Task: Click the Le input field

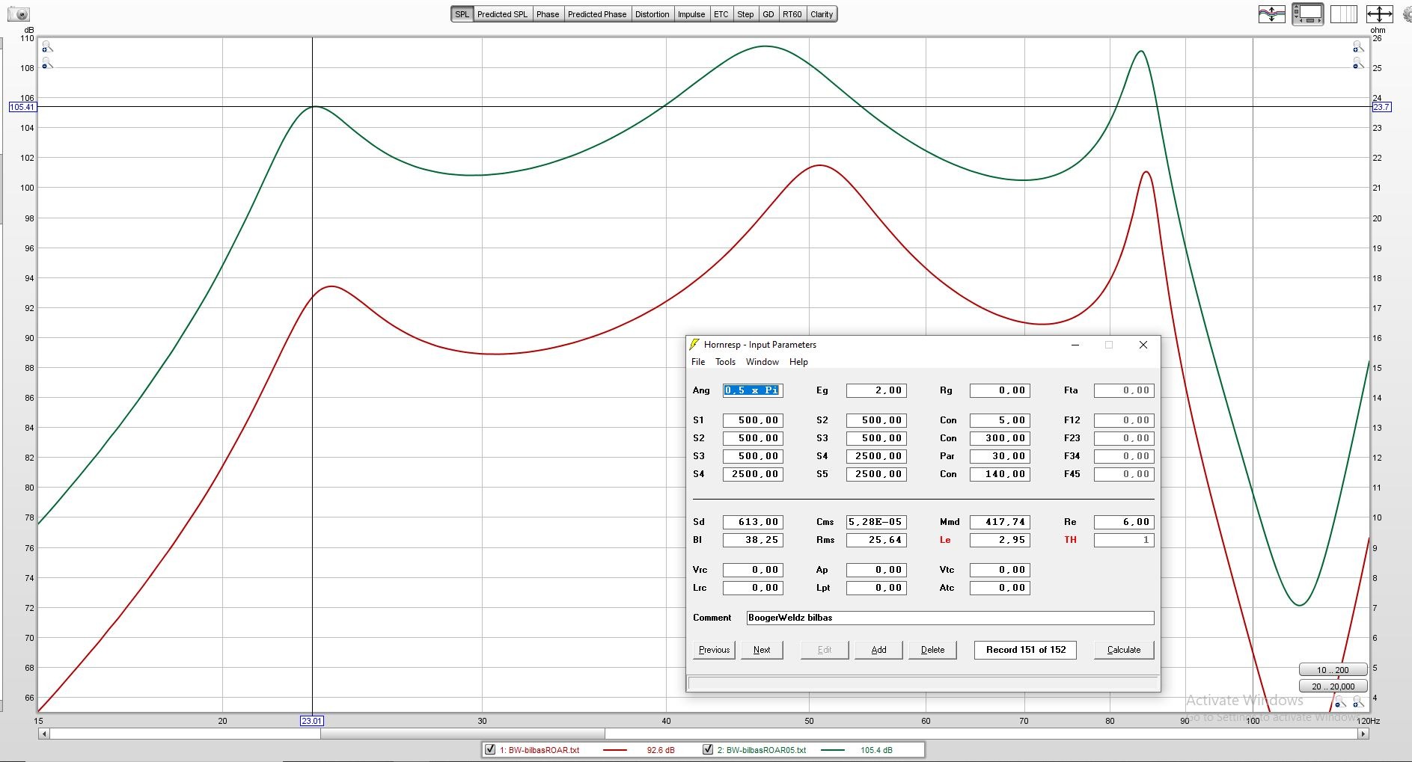Action: [x=1000, y=540]
